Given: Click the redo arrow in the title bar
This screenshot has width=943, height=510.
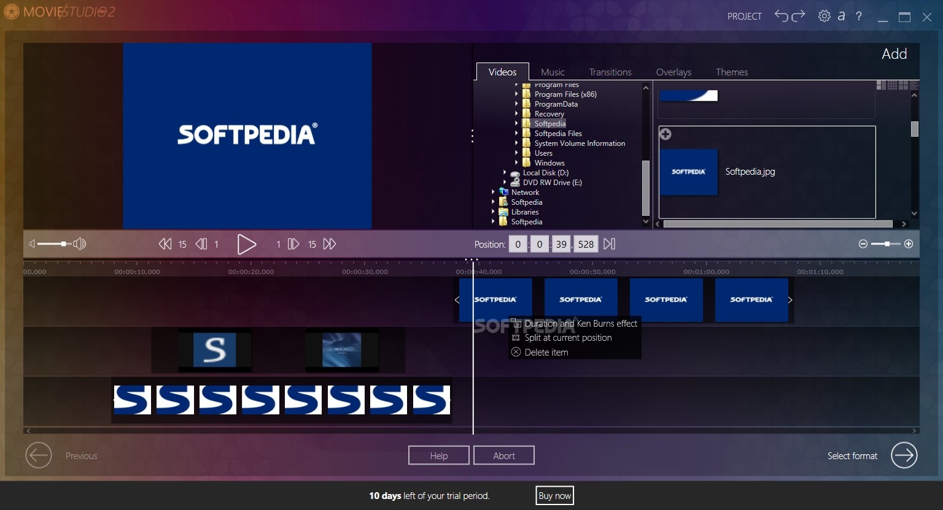Looking at the screenshot, I should pos(798,15).
